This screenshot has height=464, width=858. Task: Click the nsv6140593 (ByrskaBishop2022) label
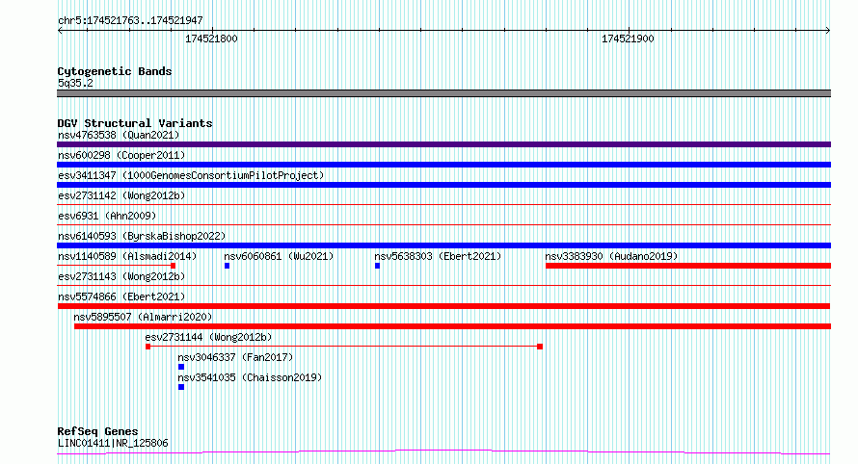pyautogui.click(x=142, y=236)
